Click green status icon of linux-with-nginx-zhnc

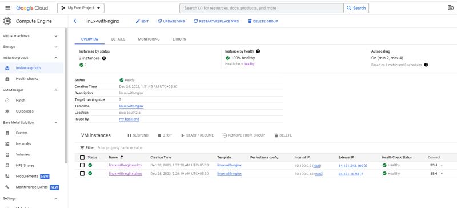coord(90,174)
